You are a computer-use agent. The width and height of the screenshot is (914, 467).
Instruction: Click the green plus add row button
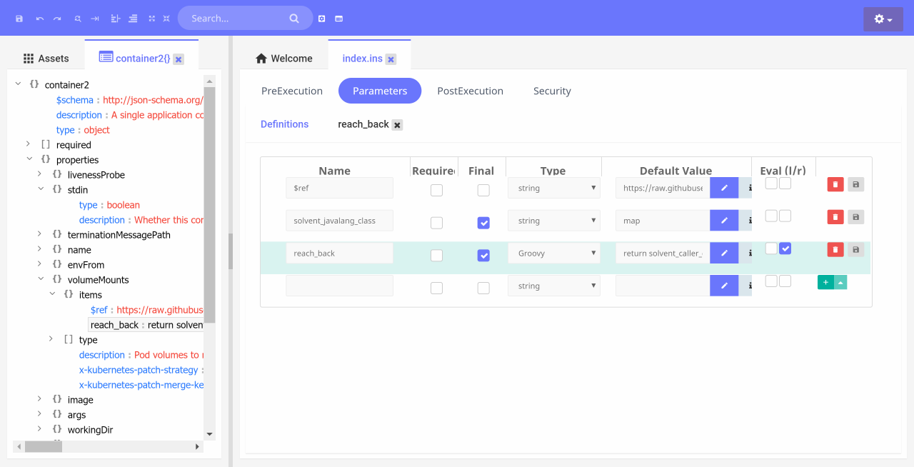(x=825, y=283)
